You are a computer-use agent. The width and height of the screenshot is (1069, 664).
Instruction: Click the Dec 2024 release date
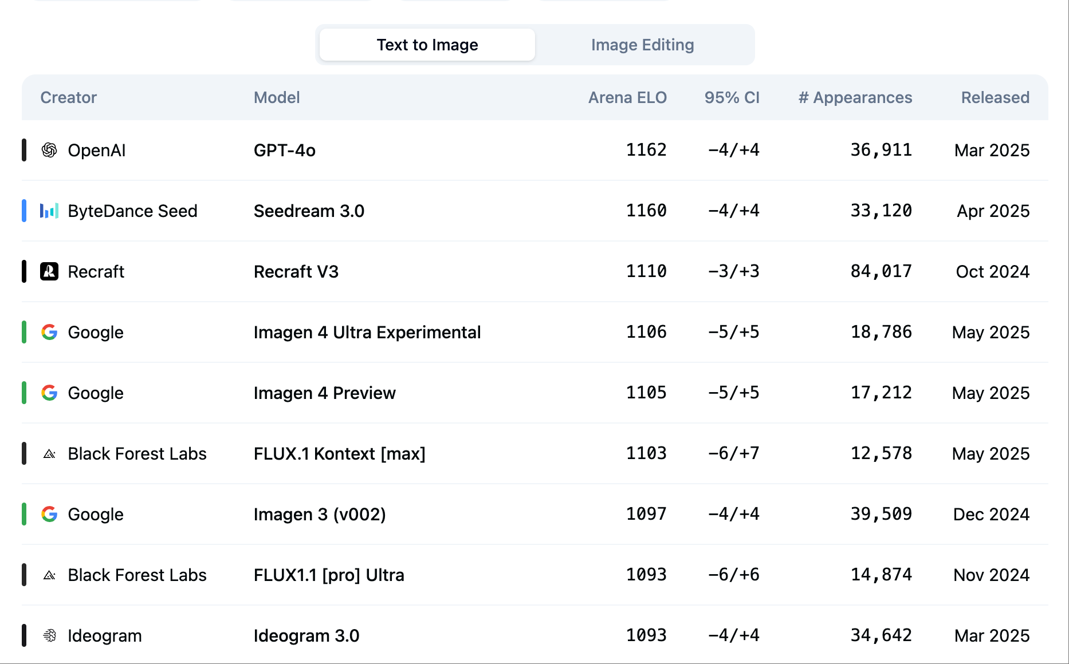point(992,514)
